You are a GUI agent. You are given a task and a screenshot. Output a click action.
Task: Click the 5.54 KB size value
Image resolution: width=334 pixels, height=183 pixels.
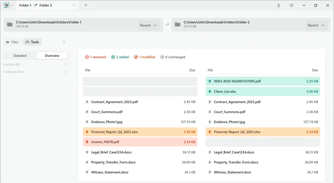click(x=312, y=132)
